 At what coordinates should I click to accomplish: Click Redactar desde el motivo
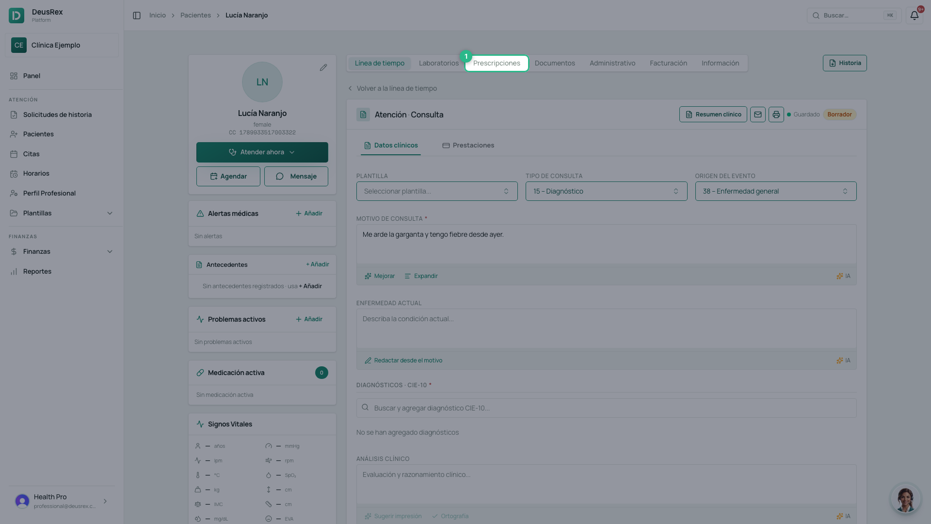[403, 360]
